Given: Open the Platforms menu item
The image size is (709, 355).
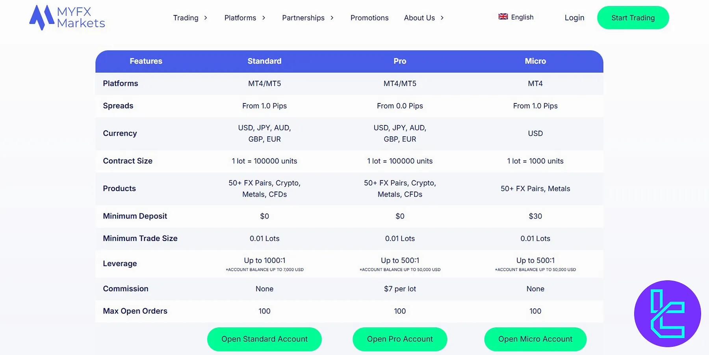Looking at the screenshot, I should (240, 18).
